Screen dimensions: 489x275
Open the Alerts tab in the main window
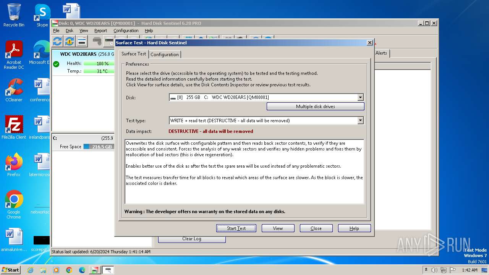click(x=381, y=53)
